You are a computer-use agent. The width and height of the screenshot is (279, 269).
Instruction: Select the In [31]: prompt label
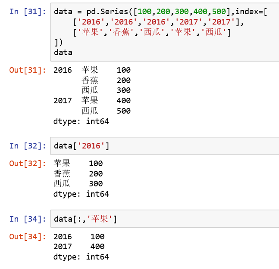(28, 12)
